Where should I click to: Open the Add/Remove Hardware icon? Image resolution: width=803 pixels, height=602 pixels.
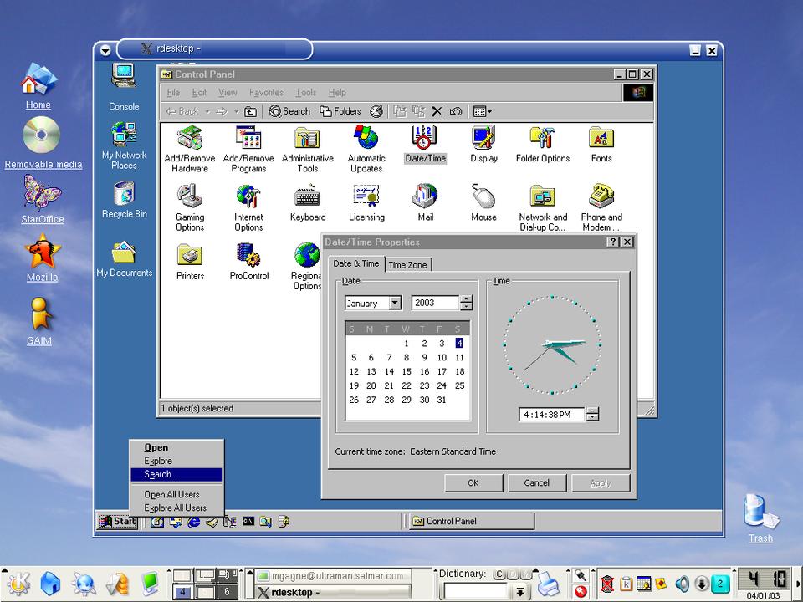[x=190, y=138]
